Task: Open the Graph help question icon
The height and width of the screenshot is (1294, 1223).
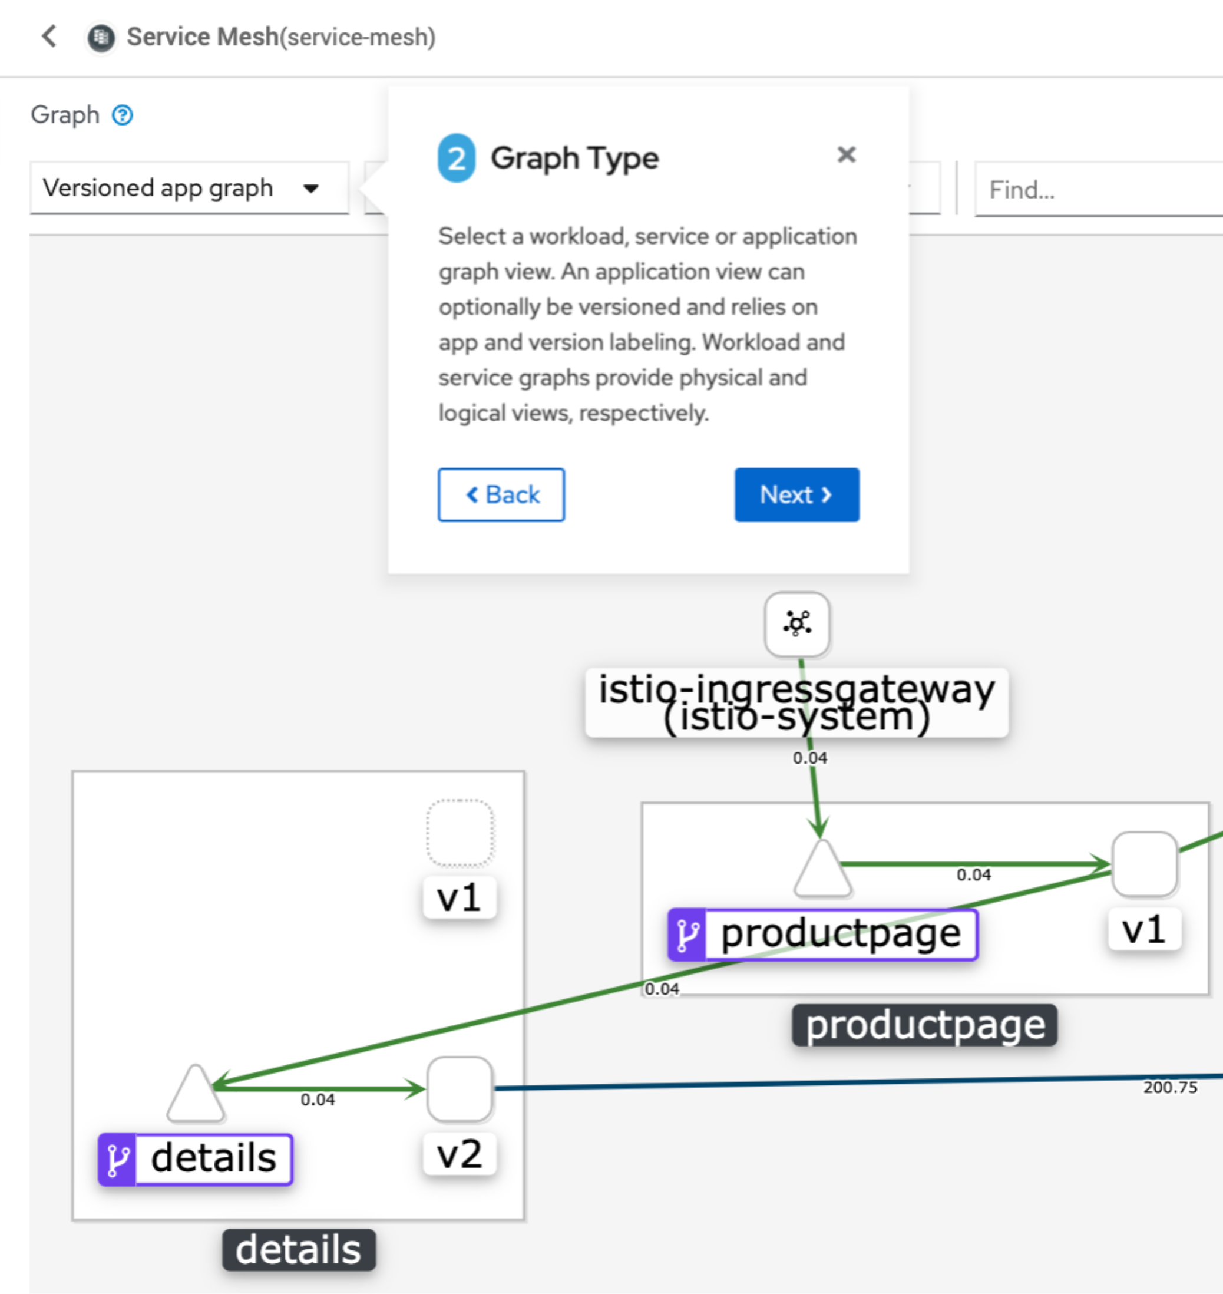Action: pos(123,115)
